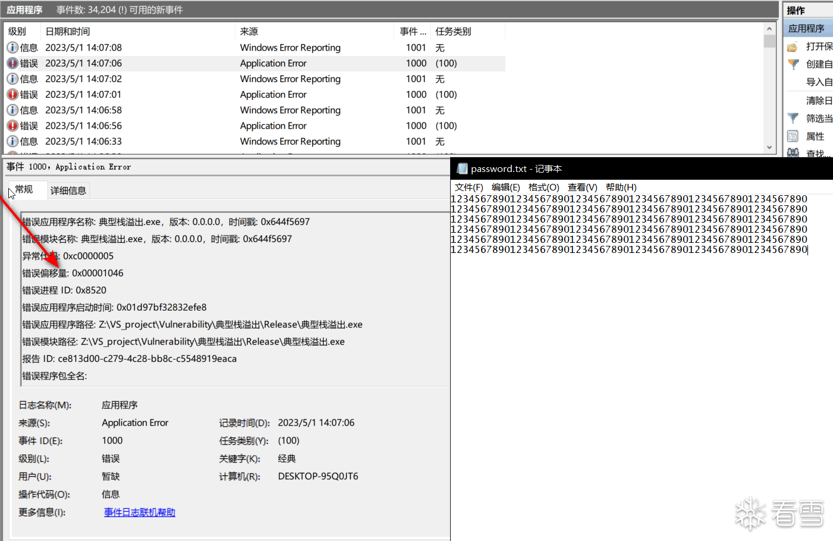The height and width of the screenshot is (541, 833).
Task: Click the 报告 ID line with ce813d00 GUID
Action: [x=129, y=359]
